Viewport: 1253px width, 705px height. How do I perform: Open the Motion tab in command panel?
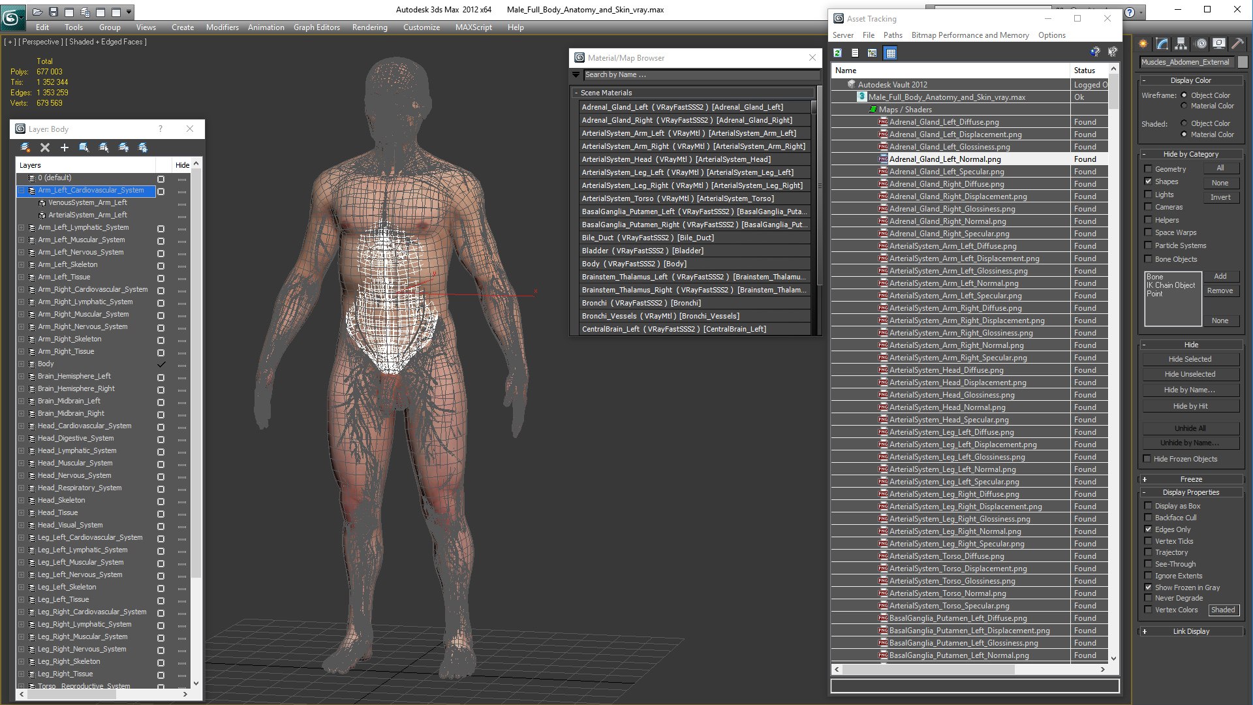(x=1201, y=44)
